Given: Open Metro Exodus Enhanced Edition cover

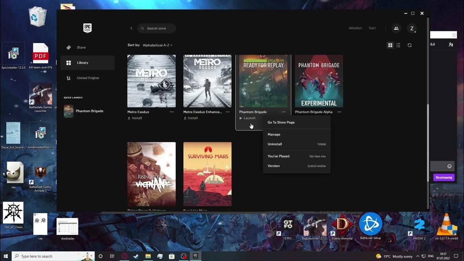Looking at the screenshot, I should (207, 81).
